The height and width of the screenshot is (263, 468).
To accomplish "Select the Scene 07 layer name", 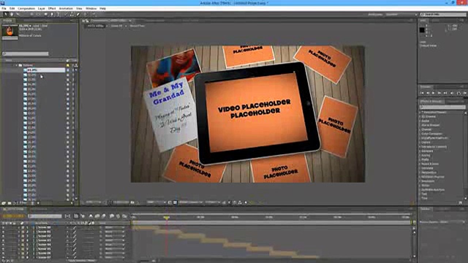I will click(x=44, y=258).
